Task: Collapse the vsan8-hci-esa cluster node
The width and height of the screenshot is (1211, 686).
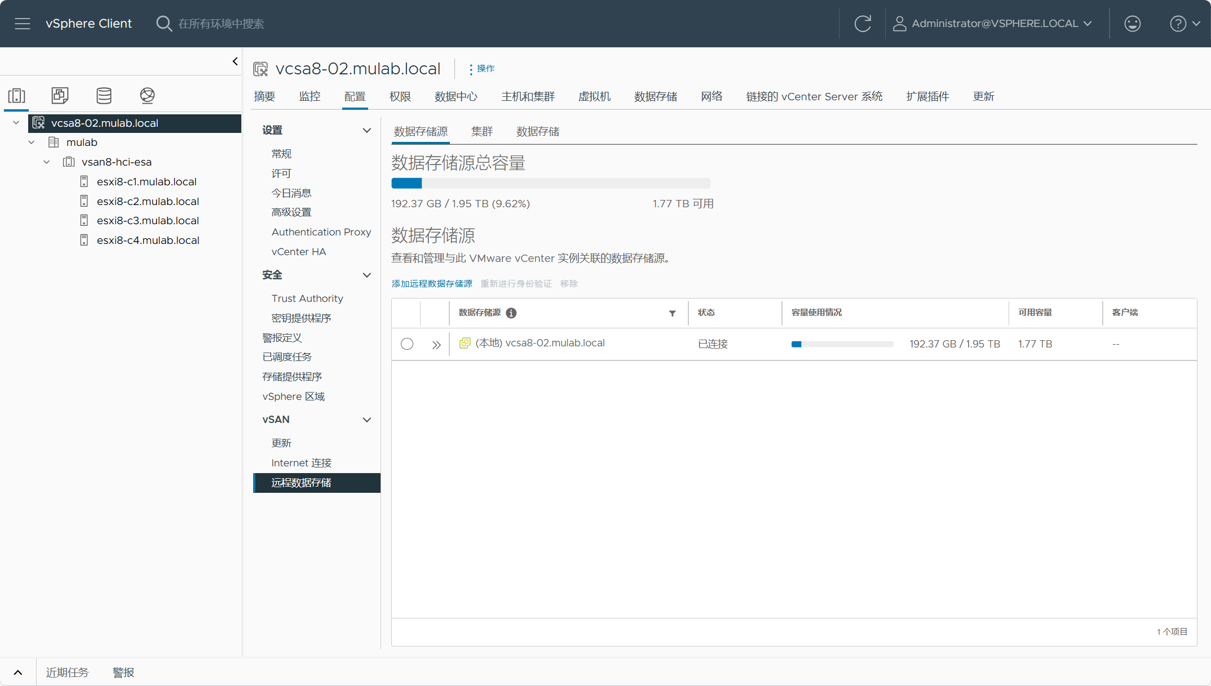Action: pos(47,162)
